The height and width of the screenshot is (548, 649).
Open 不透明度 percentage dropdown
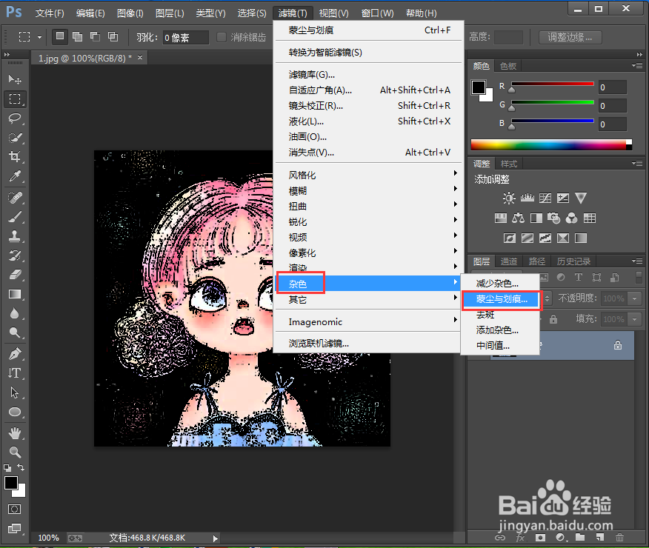click(634, 298)
